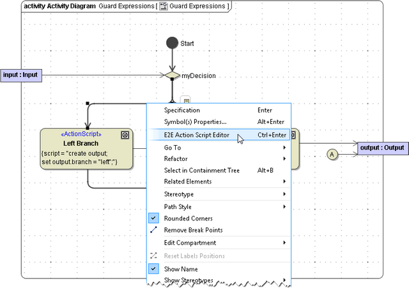Click the small note icon above the menu
Viewport: 409px width, 292px height.
(x=185, y=100)
